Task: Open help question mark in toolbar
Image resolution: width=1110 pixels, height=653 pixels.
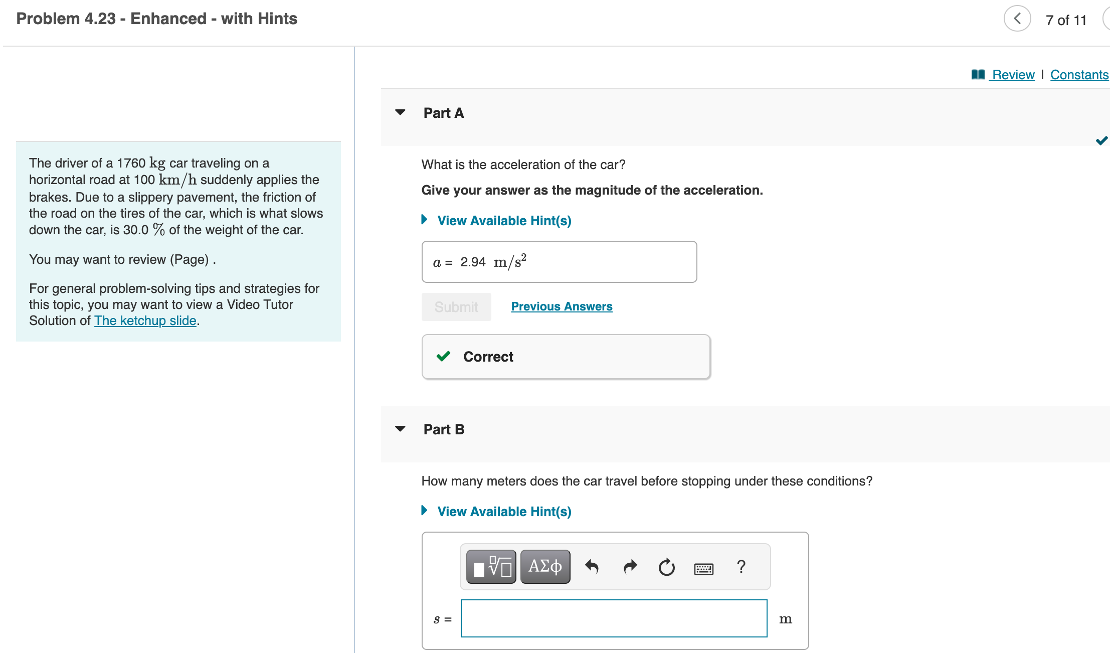Action: click(741, 567)
